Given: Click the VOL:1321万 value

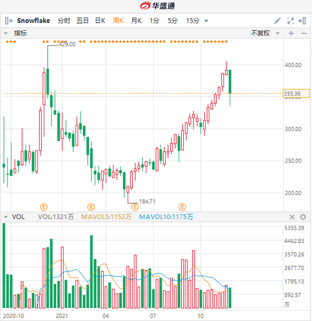Looking at the screenshot, I should point(56,217).
